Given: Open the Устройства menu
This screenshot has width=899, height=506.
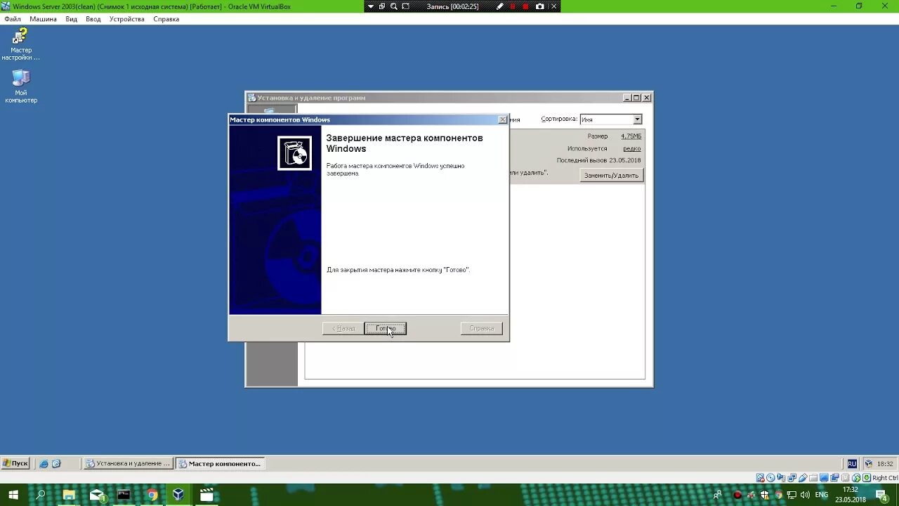Looking at the screenshot, I should (126, 19).
